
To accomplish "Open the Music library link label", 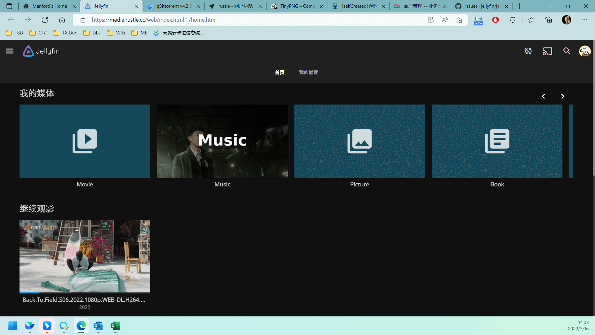I will pos(222,184).
